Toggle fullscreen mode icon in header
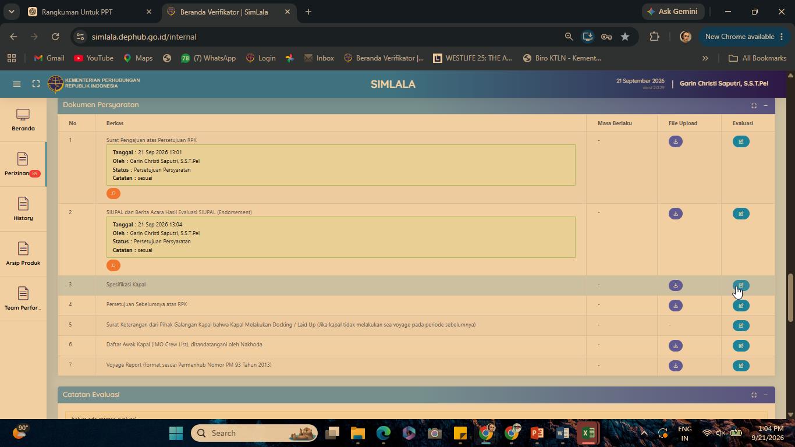This screenshot has height=447, width=795. coord(36,84)
